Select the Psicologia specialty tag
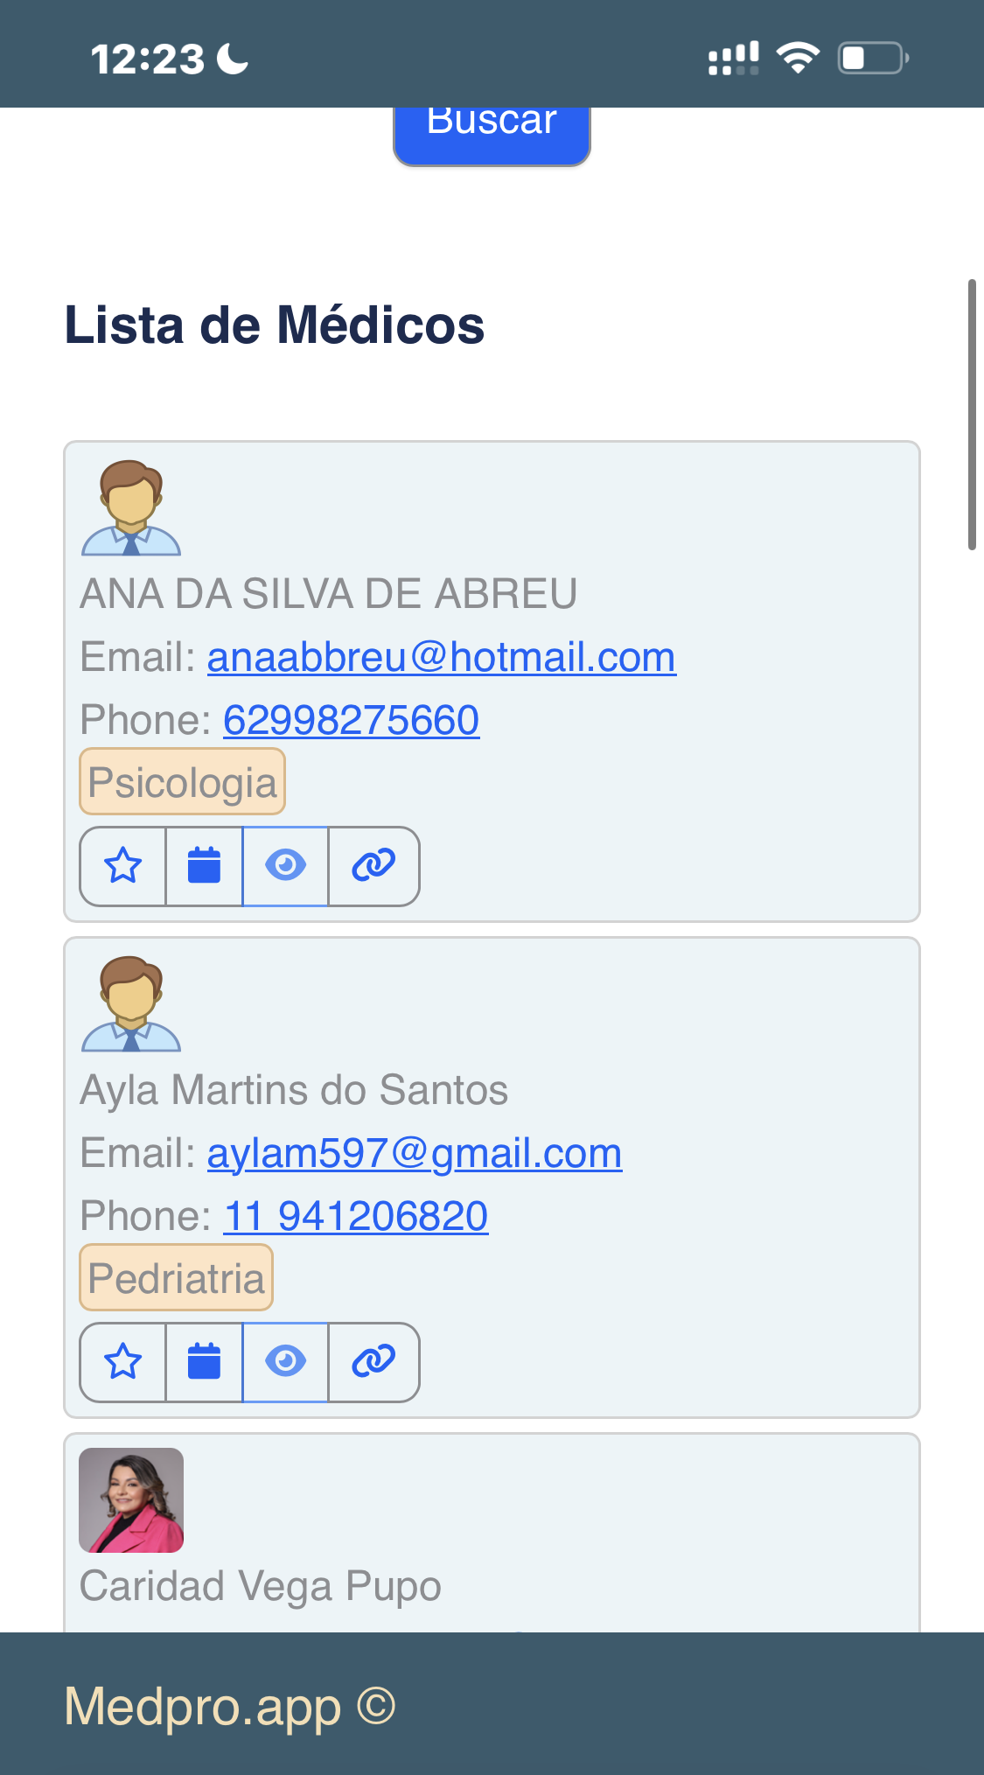984x1775 pixels. pyautogui.click(x=182, y=781)
